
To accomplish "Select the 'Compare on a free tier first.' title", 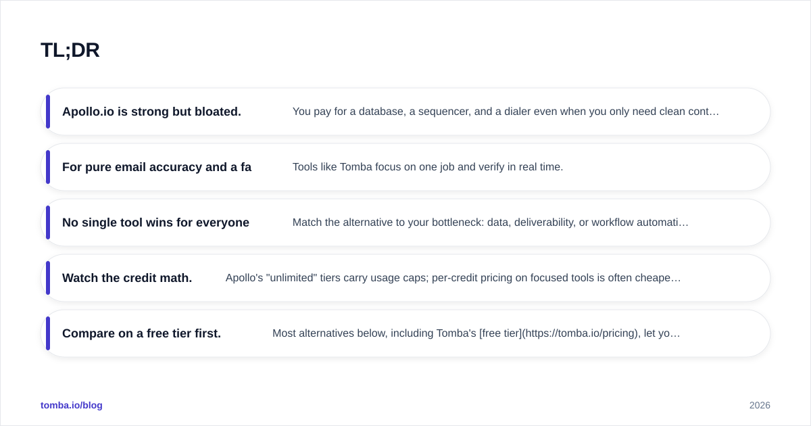I will (141, 333).
